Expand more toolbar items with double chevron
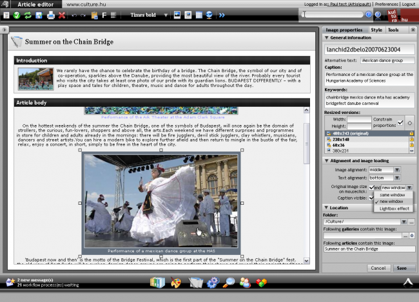The height and width of the screenshot is (302, 419). click(x=222, y=15)
